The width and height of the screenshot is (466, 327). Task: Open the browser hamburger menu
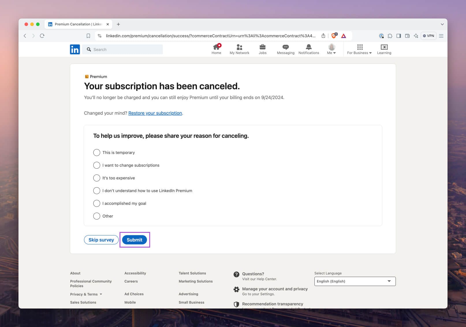(x=441, y=36)
